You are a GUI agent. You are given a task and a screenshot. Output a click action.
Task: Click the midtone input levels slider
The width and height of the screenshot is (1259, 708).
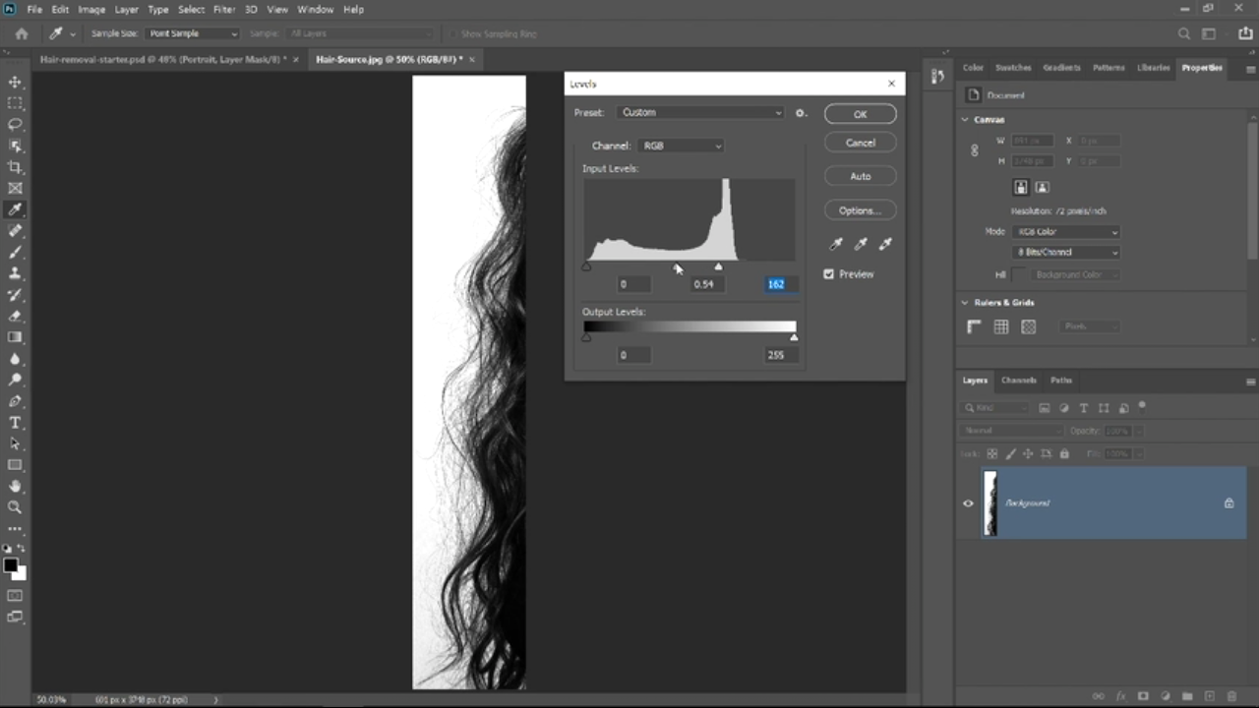[677, 266]
